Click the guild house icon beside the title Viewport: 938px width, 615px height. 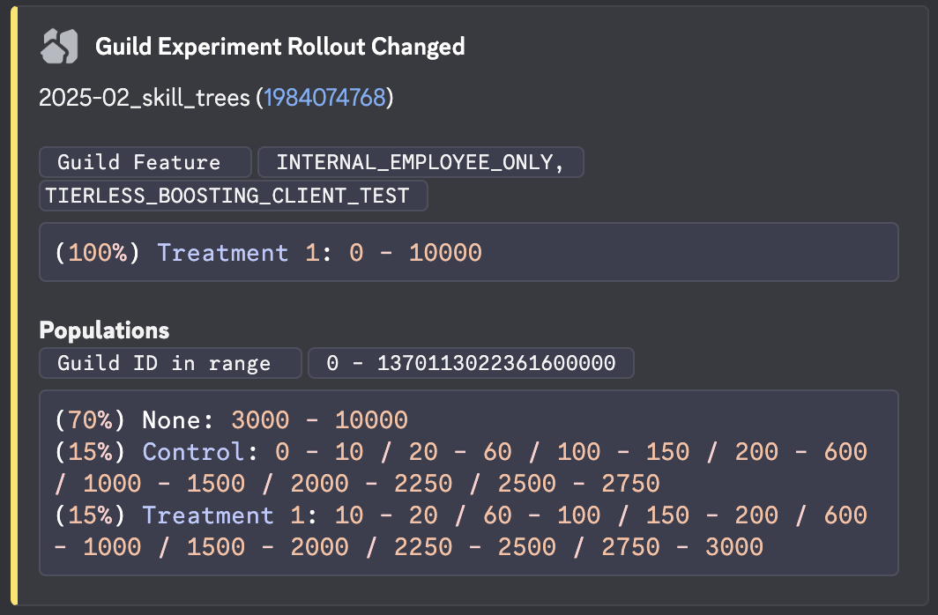(x=59, y=46)
